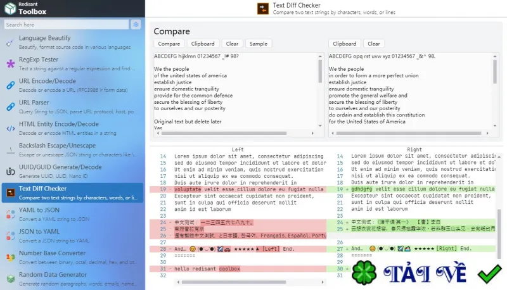Open the Language Beautify tool
The width and height of the screenshot is (507, 290).
click(x=72, y=42)
